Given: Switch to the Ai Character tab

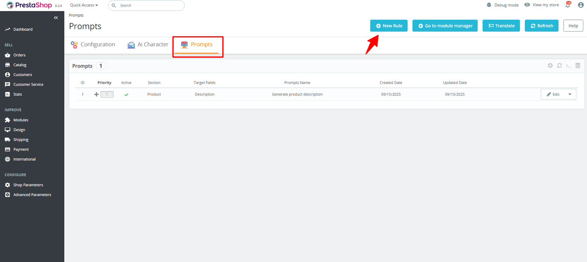Looking at the screenshot, I should point(148,45).
